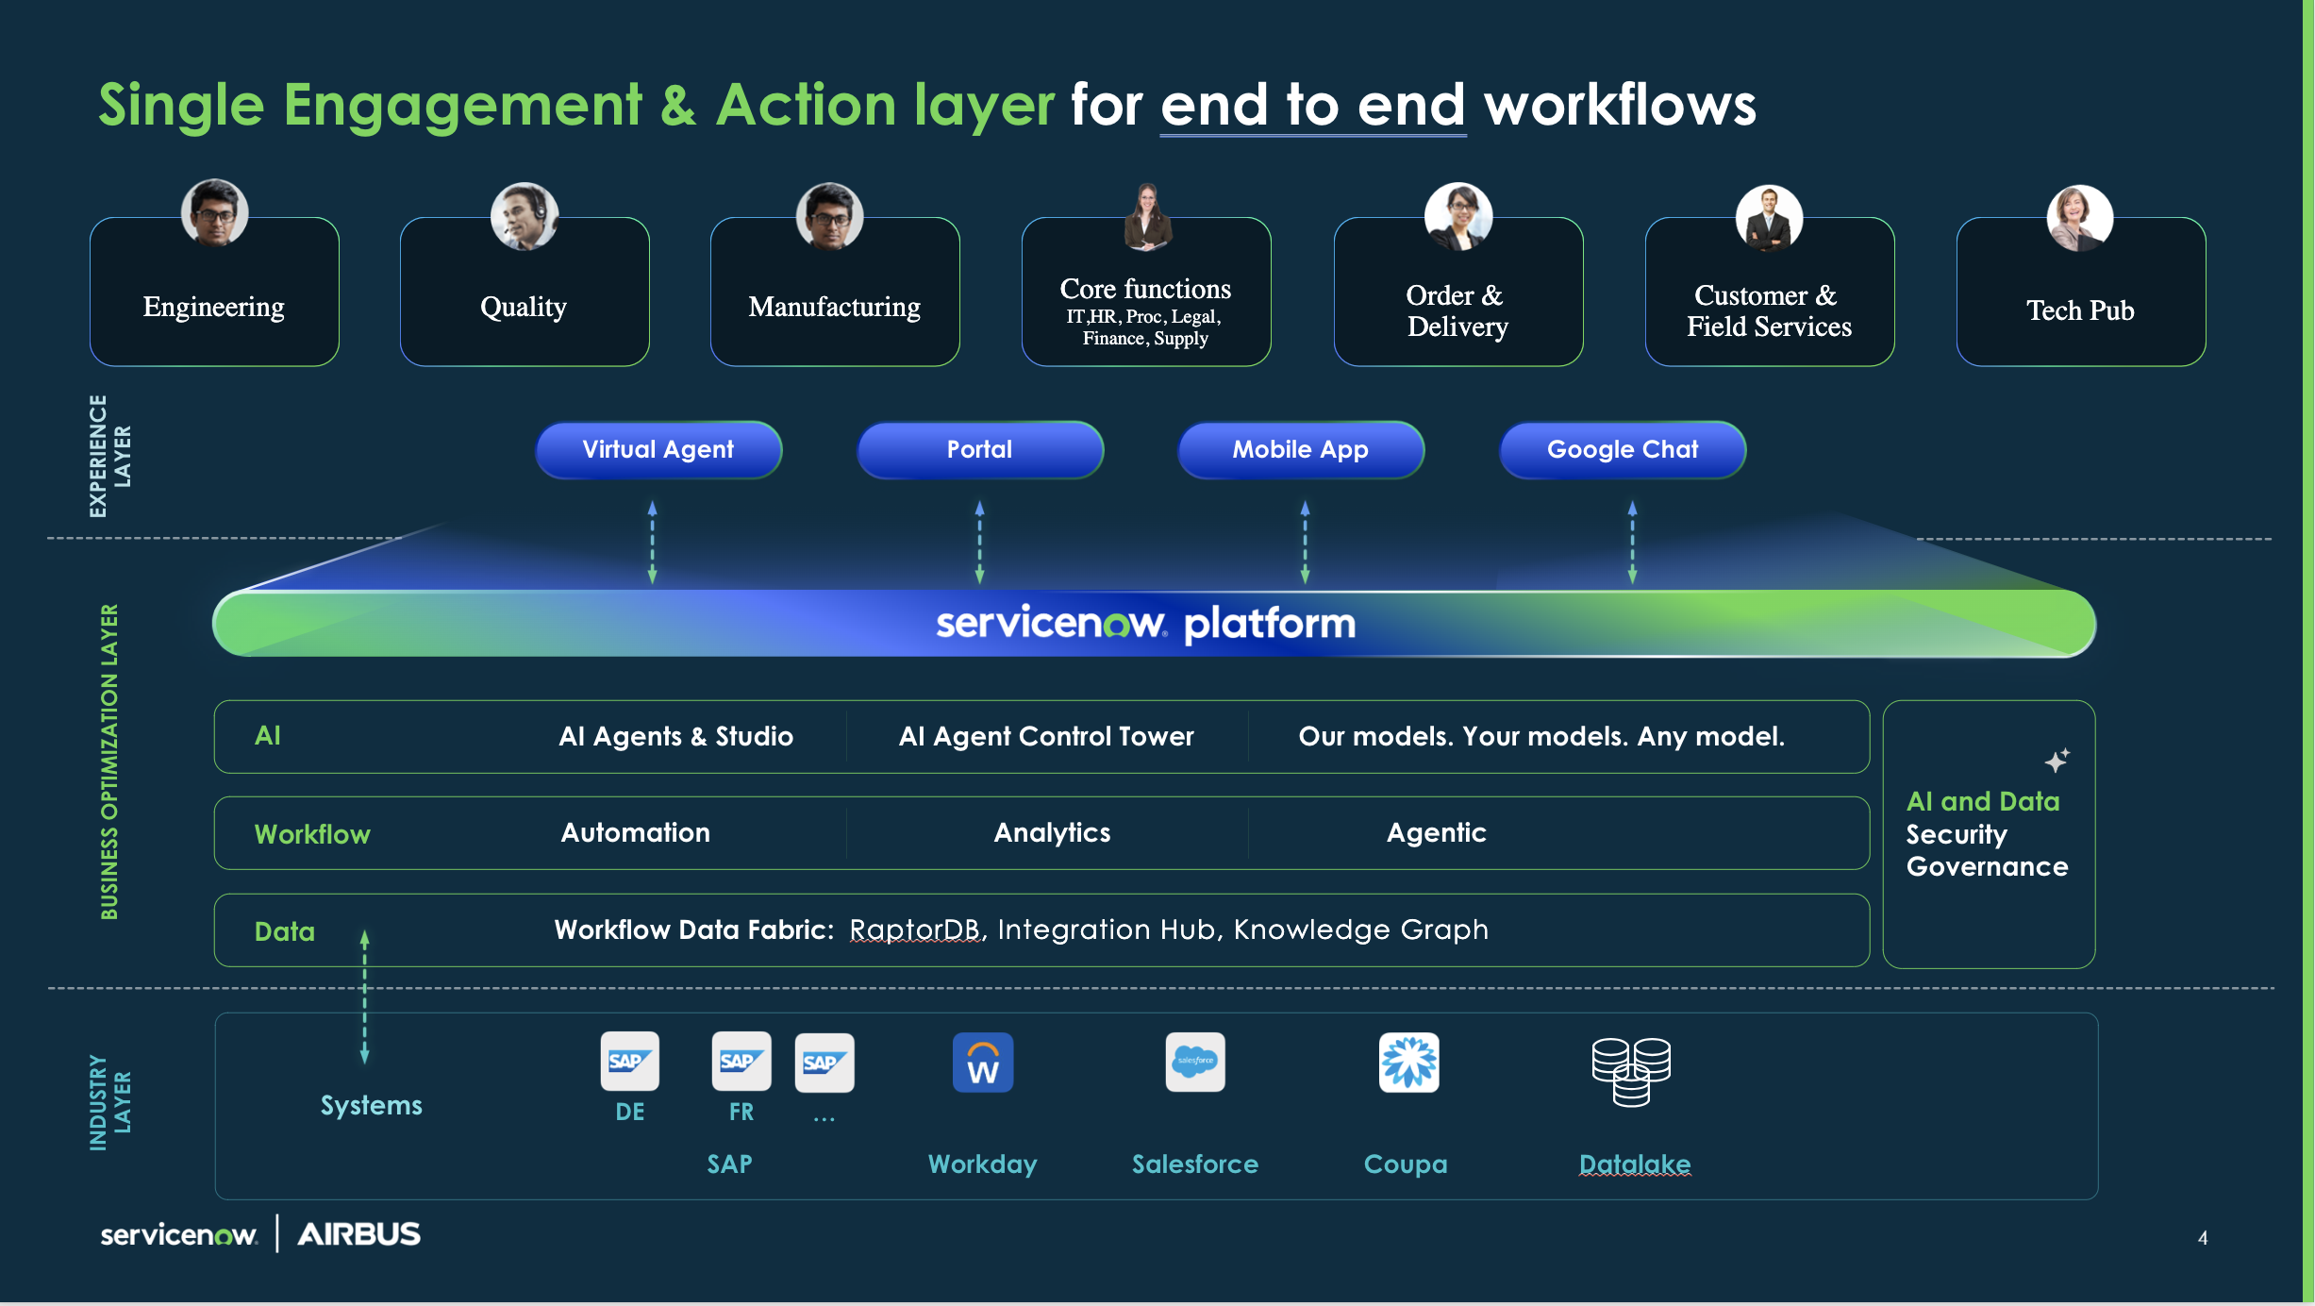2315x1306 pixels.
Task: Click the Order & Delivery label
Action: (1457, 310)
